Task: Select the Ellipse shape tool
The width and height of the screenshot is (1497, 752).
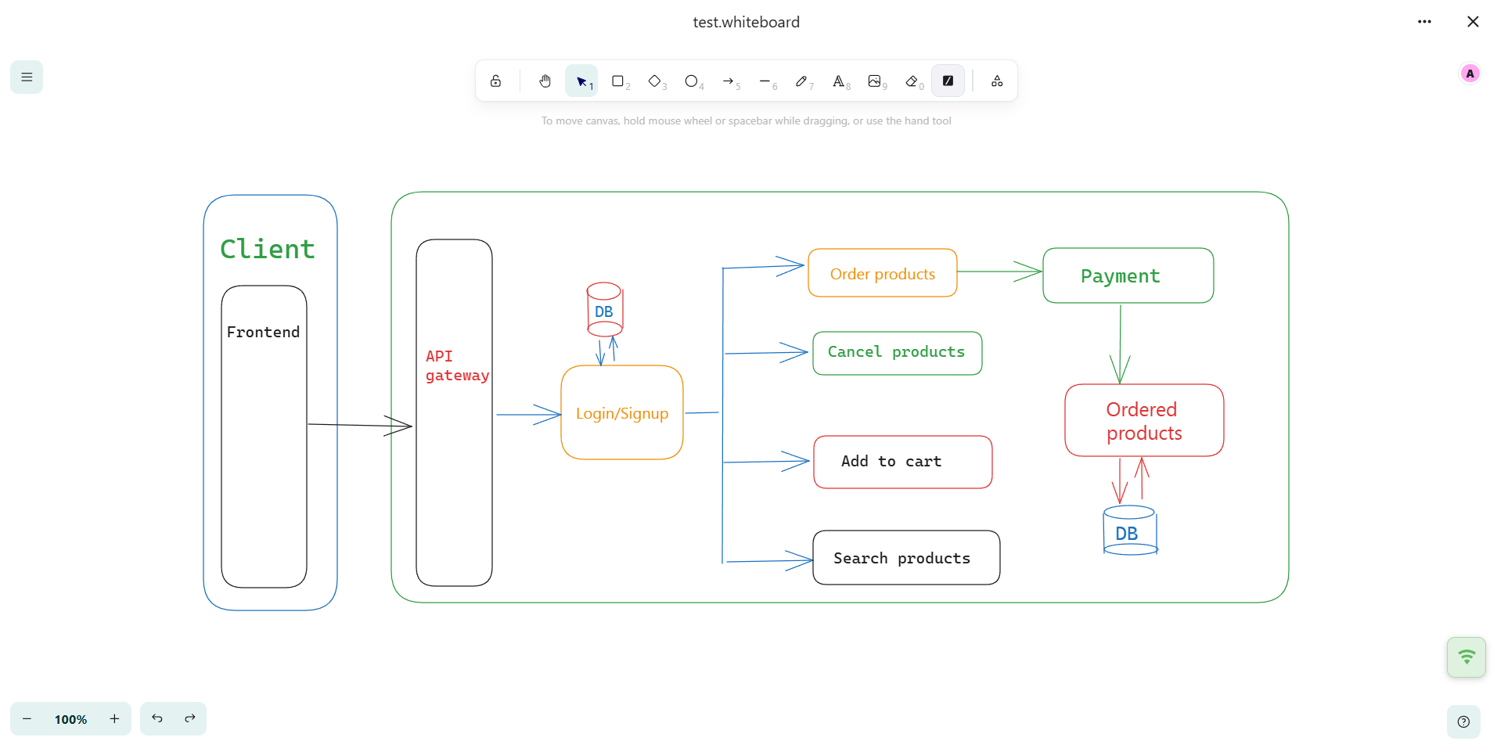Action: tap(691, 81)
